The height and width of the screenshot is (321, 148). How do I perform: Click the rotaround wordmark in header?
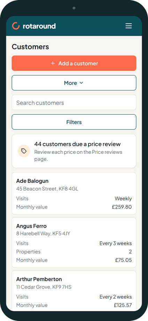tap(39, 26)
